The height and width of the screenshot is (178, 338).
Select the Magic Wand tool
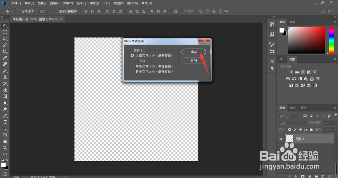coord(5,45)
